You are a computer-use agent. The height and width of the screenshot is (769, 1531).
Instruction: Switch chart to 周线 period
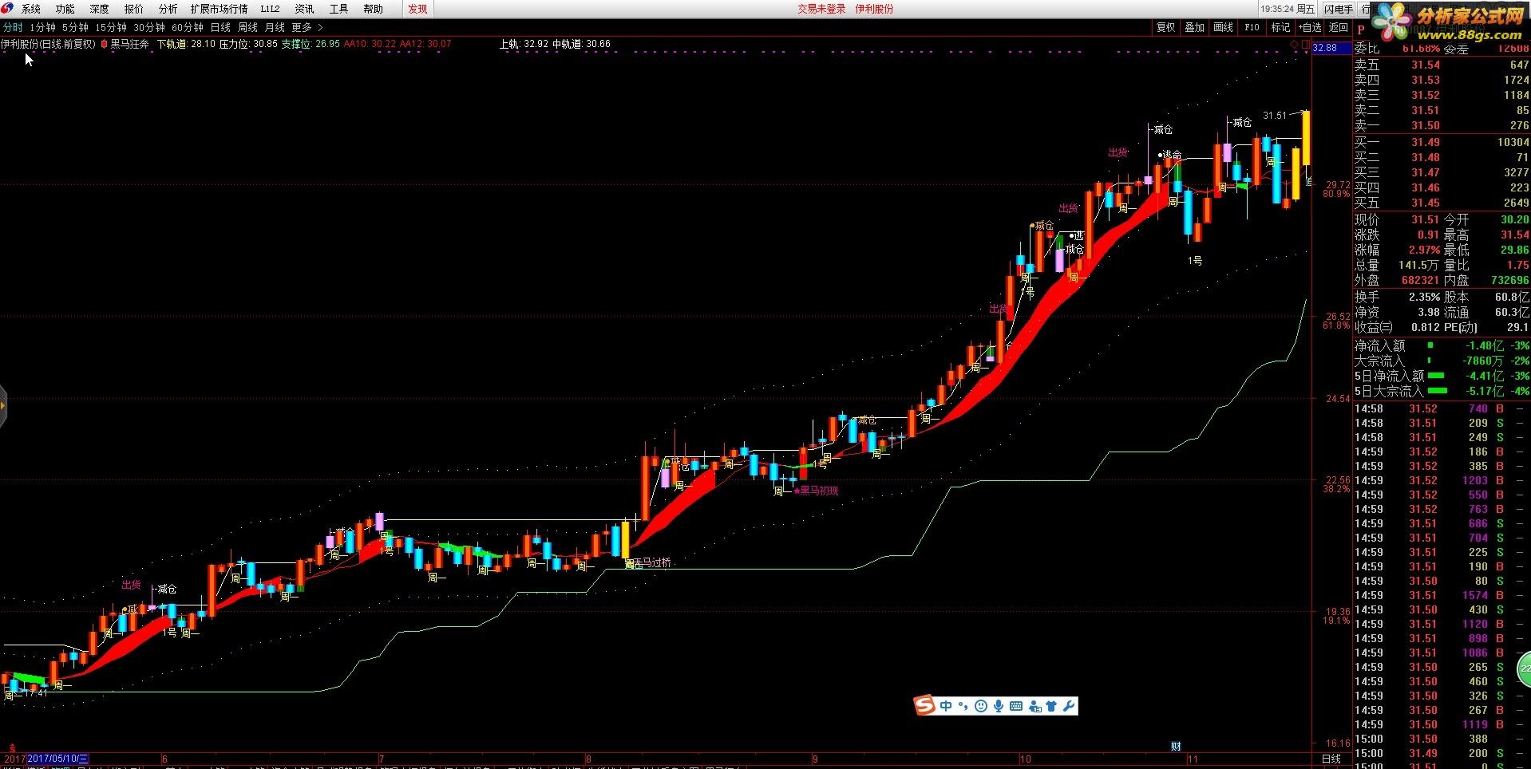coord(247,27)
